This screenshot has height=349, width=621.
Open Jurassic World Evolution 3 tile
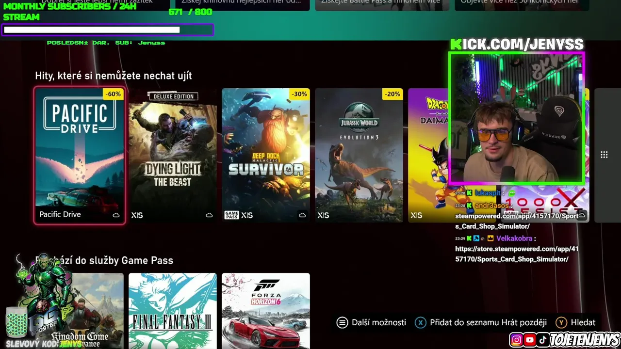(359, 155)
